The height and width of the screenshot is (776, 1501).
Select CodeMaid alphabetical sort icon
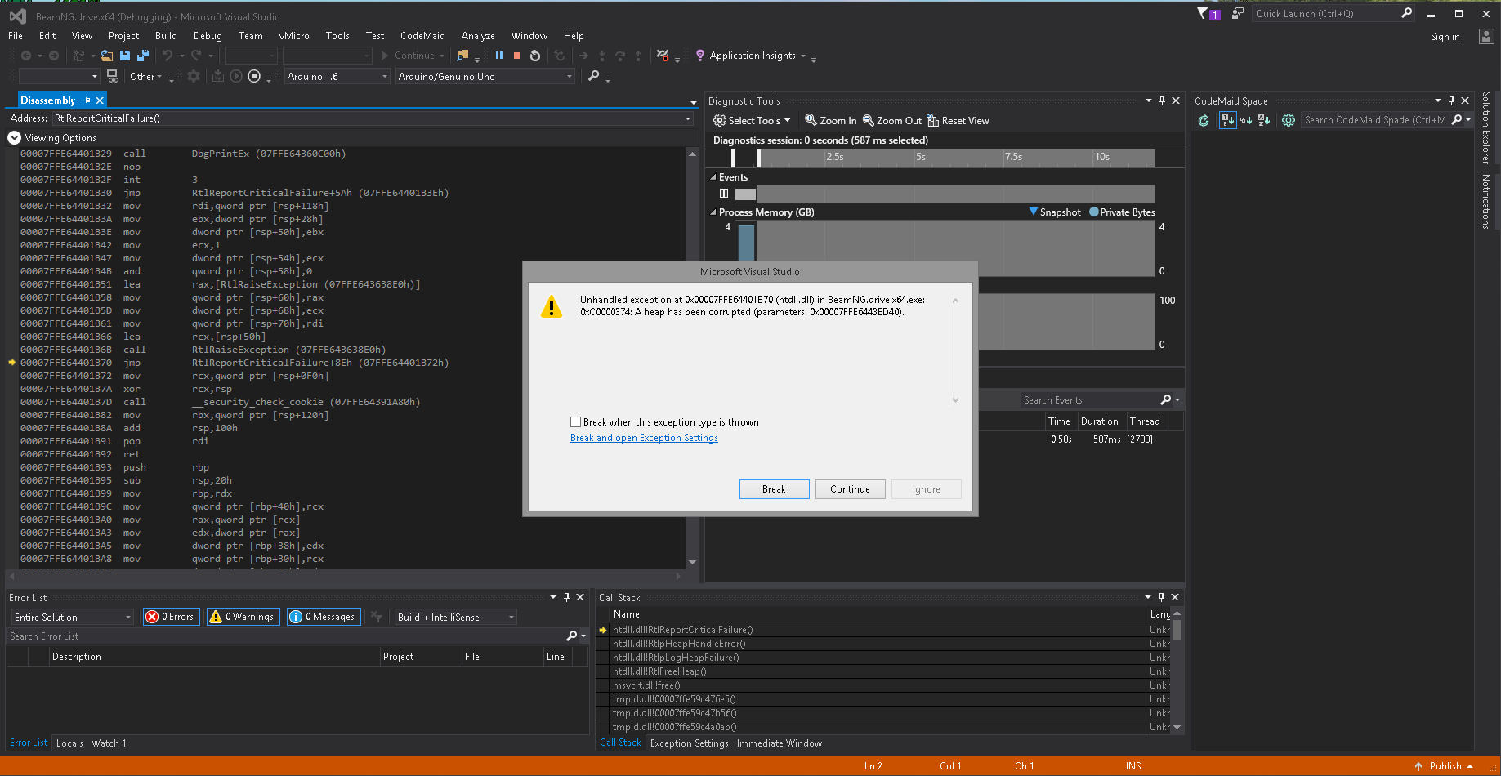point(1264,120)
